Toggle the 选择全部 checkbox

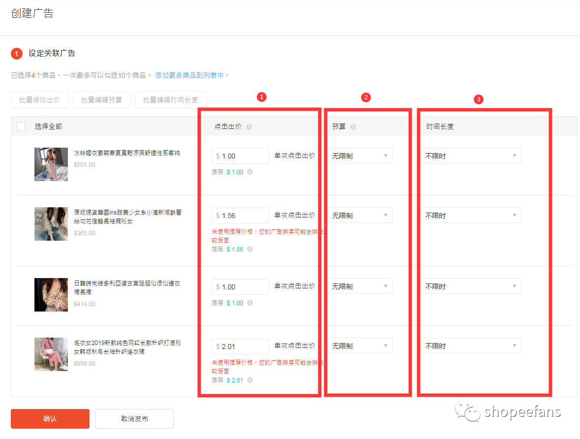(x=21, y=126)
